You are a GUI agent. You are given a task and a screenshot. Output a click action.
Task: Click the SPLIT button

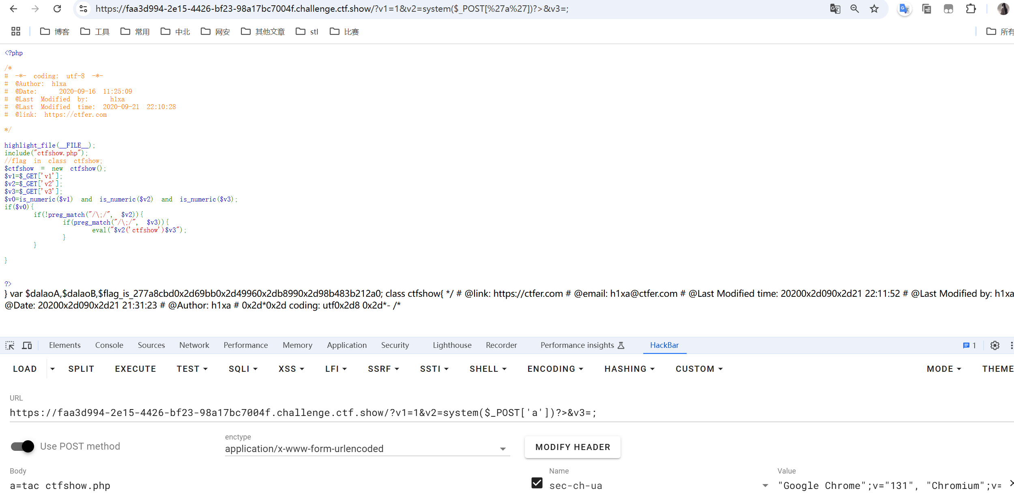point(81,369)
